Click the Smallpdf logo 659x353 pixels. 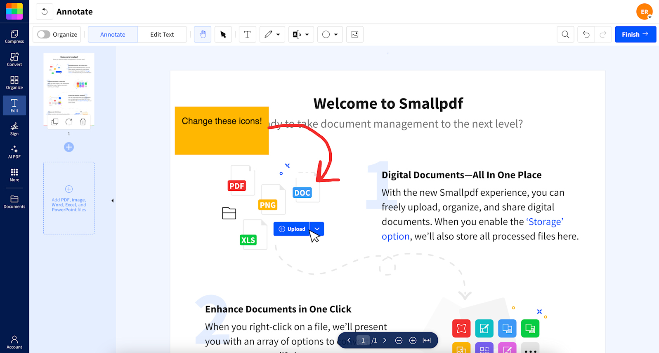click(14, 11)
